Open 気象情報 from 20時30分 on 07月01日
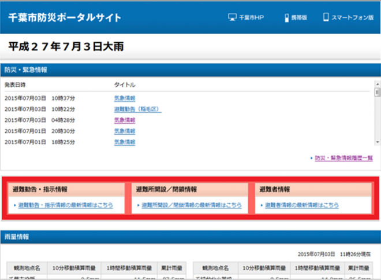 [125, 131]
